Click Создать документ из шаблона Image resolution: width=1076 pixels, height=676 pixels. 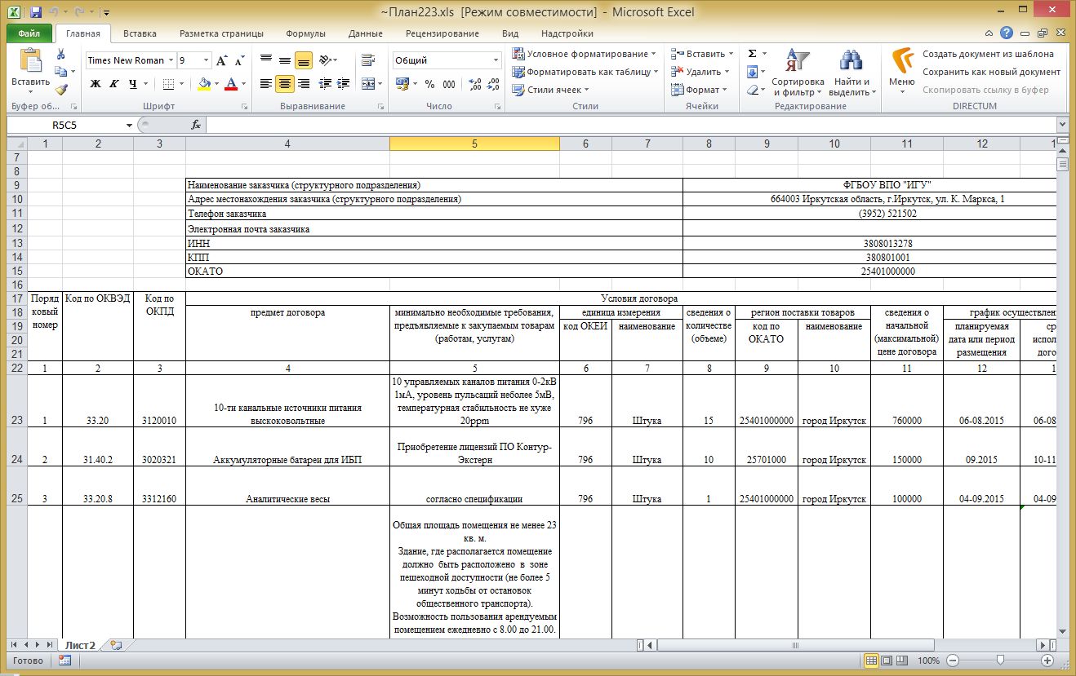point(988,54)
